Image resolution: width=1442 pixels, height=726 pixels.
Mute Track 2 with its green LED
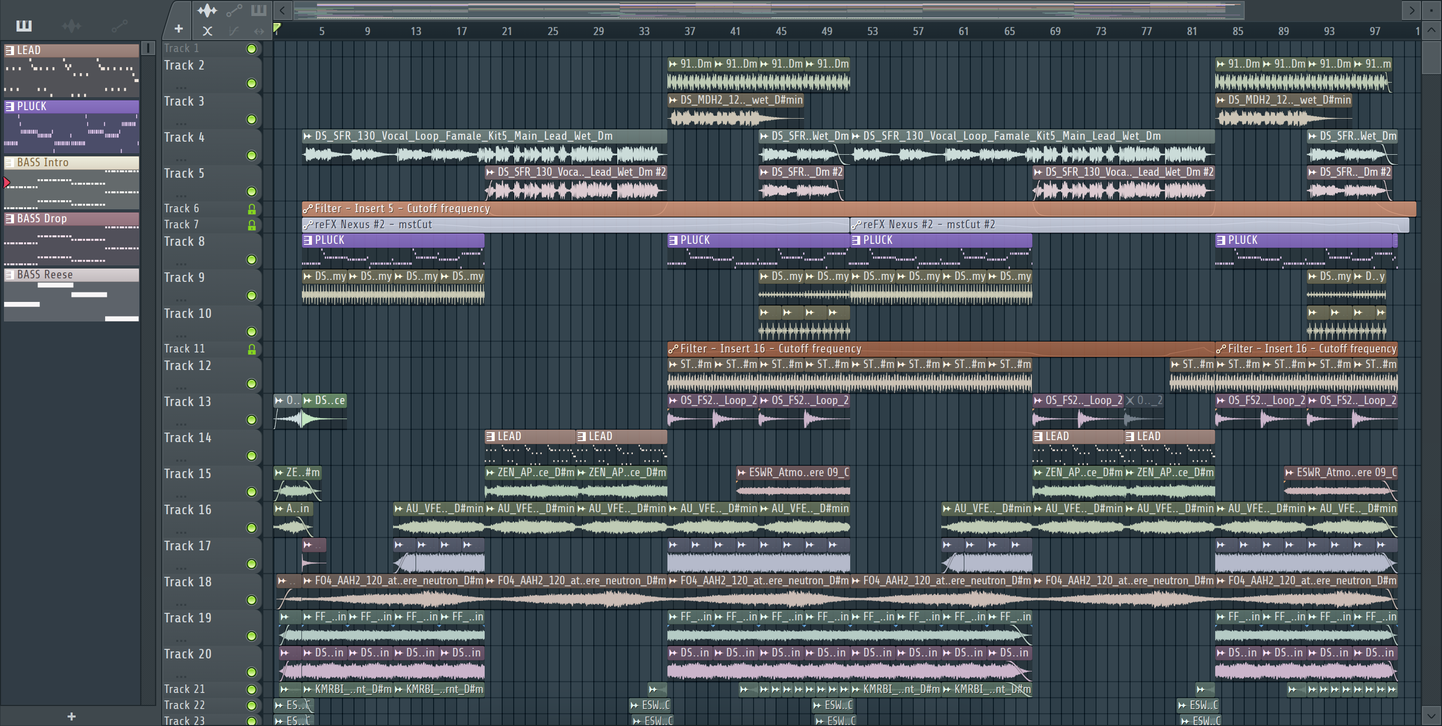[252, 84]
